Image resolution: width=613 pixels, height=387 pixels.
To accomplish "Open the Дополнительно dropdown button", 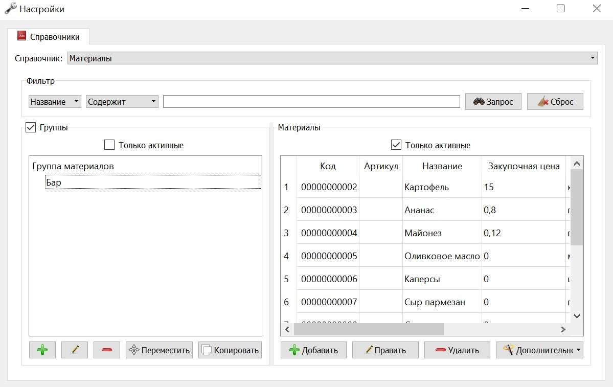I will coord(539,350).
